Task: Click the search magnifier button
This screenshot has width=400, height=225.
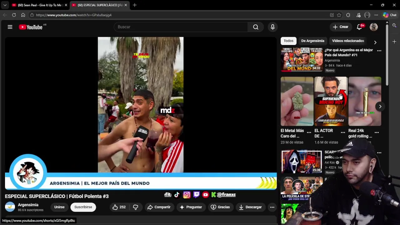Action: click(x=256, y=27)
